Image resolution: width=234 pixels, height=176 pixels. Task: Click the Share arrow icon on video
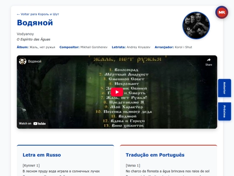(208, 60)
